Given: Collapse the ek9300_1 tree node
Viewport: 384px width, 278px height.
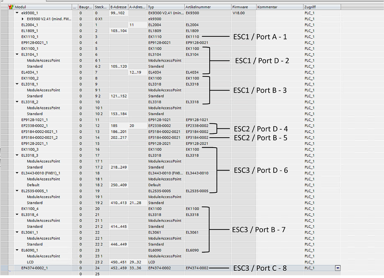Looking at the screenshot, I should coord(17,13).
